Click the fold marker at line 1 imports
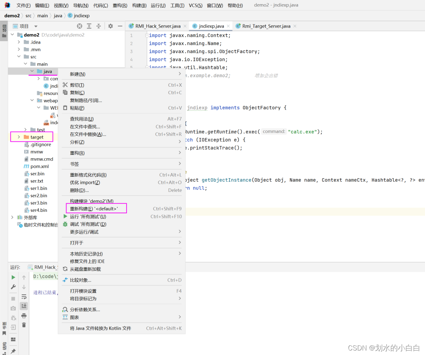 [x=147, y=35]
